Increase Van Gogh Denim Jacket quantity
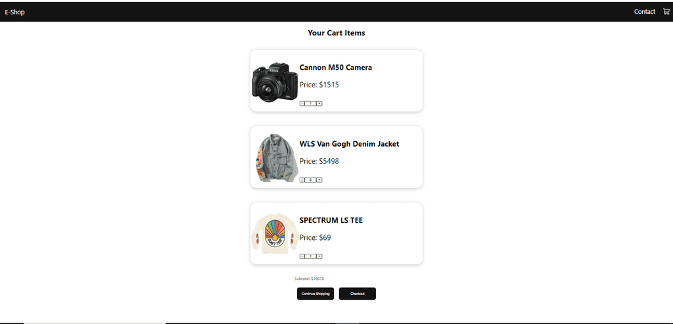 [319, 180]
